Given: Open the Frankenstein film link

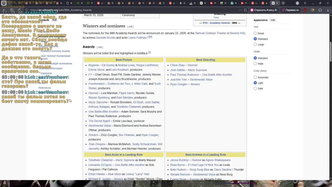Looking at the screenshot, I should pos(96,84).
